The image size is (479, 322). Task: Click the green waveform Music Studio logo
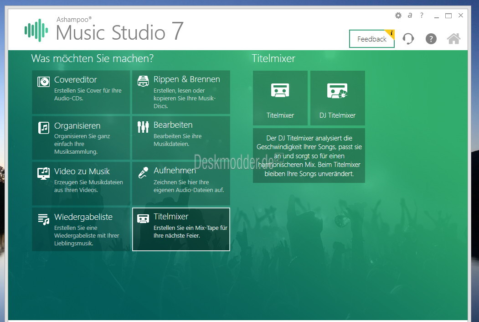pos(36,30)
